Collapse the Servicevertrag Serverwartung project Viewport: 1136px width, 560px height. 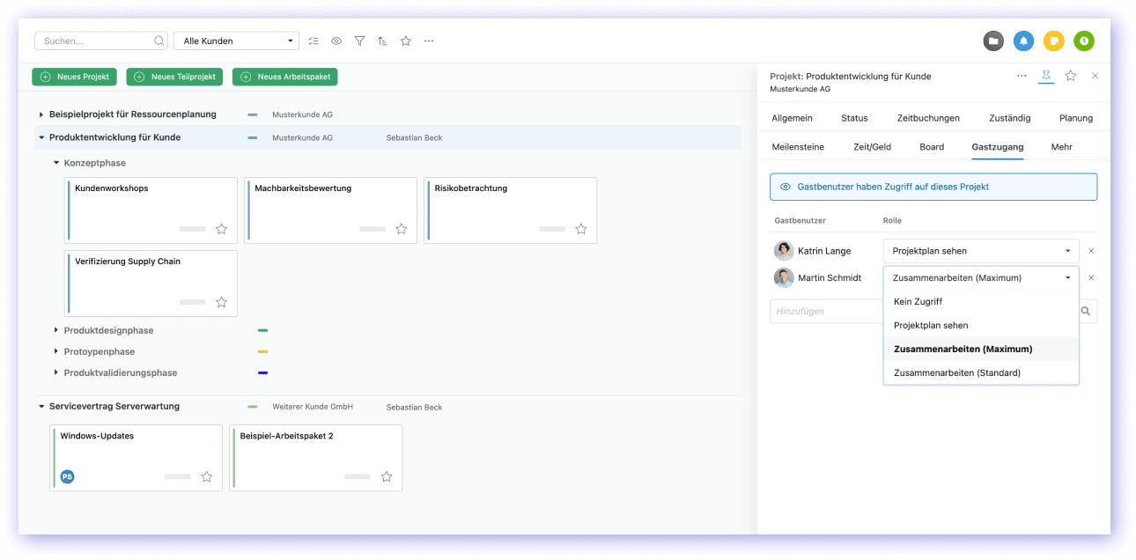pos(41,407)
